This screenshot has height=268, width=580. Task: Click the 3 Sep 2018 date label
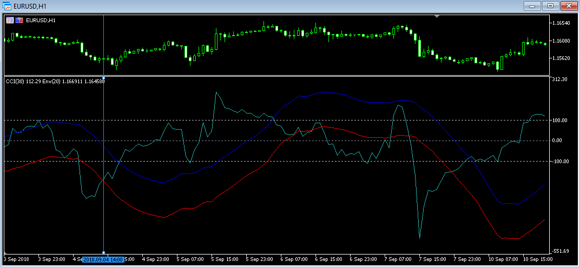pyautogui.click(x=16, y=259)
